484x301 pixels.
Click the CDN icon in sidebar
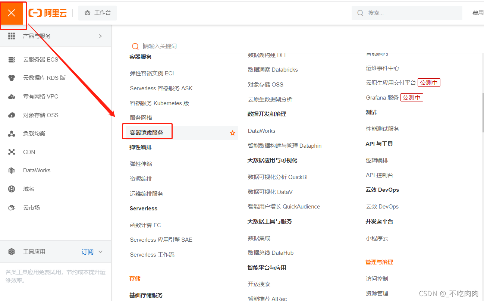pyautogui.click(x=12, y=152)
